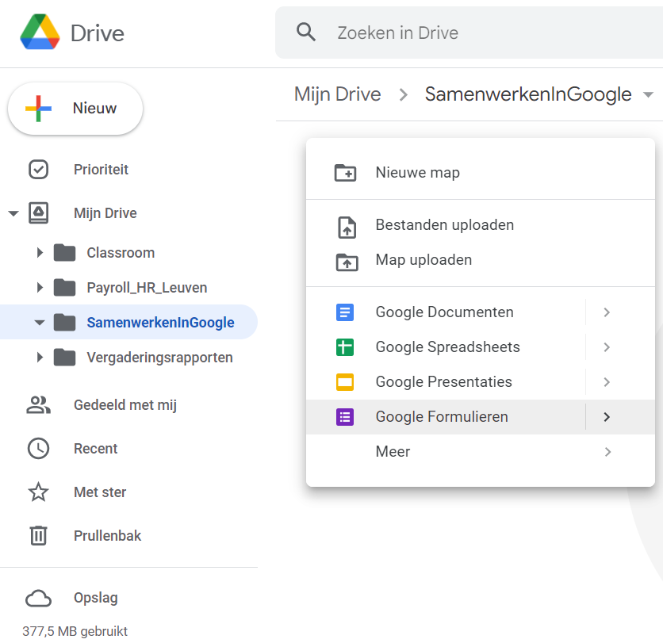Image resolution: width=663 pixels, height=643 pixels.
Task: Click the Opslag cloud icon
Action: pos(39,598)
